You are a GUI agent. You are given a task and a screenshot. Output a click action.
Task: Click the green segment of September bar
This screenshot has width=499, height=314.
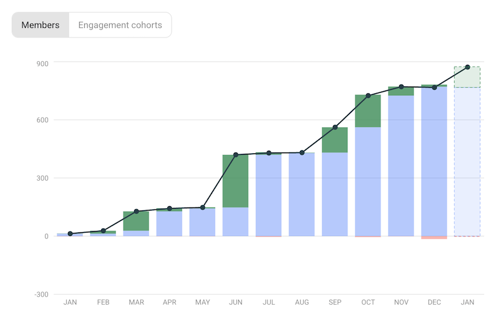[x=335, y=140]
